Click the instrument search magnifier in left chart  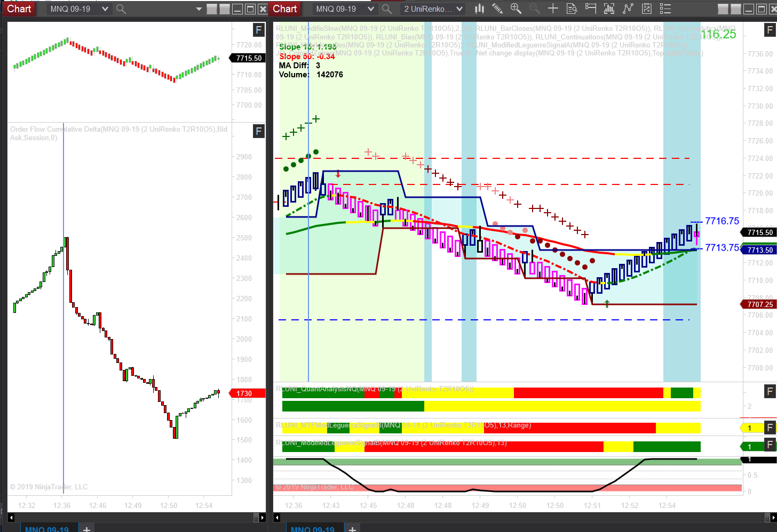pos(121,9)
